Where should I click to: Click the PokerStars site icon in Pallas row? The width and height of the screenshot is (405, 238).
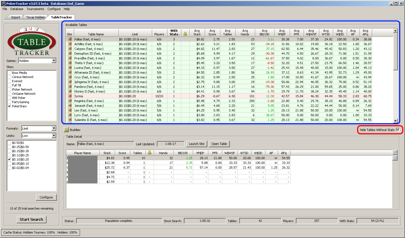point(70,39)
